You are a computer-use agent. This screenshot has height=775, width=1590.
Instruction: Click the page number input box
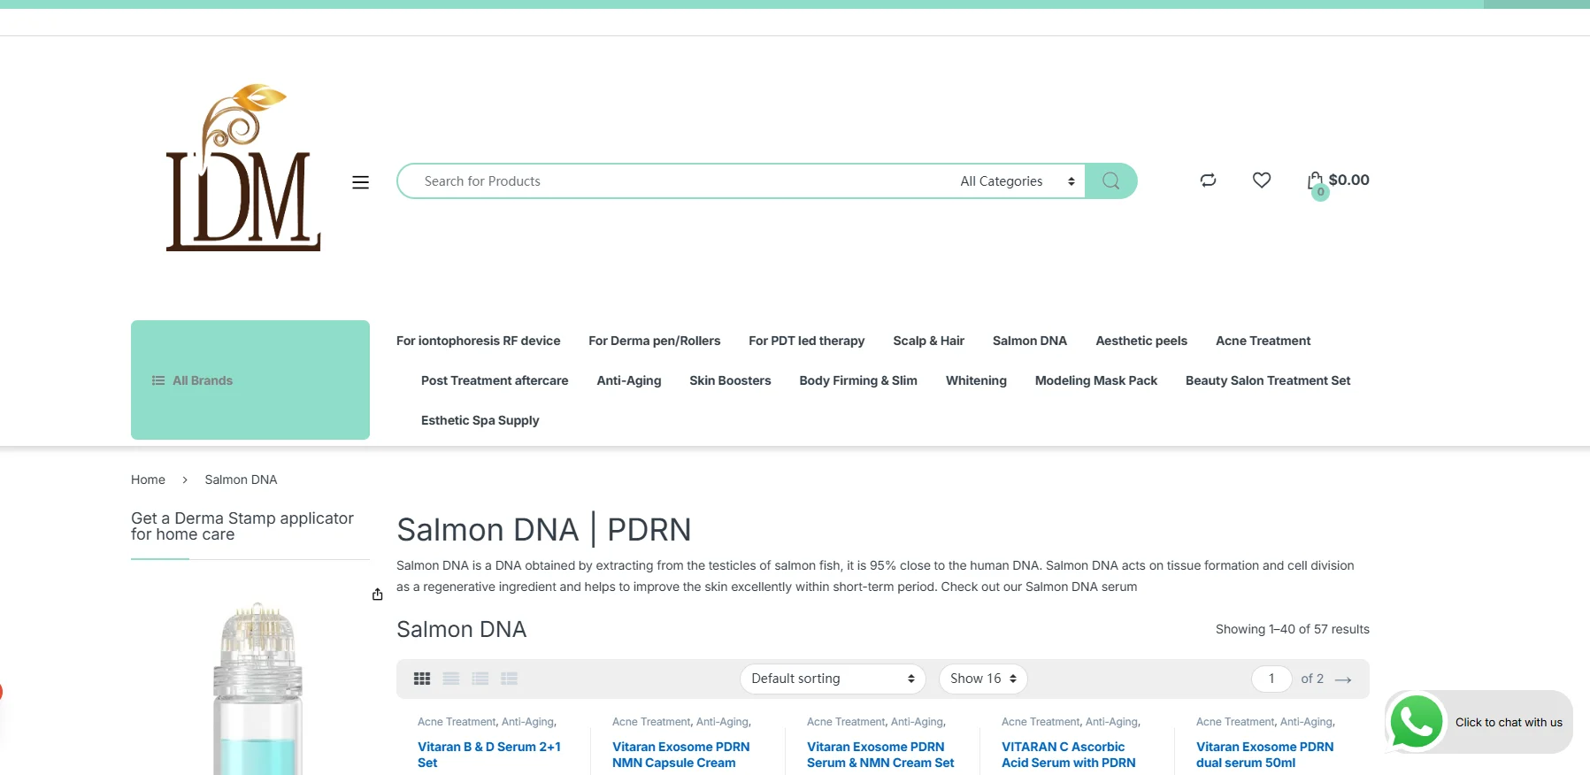point(1271,679)
